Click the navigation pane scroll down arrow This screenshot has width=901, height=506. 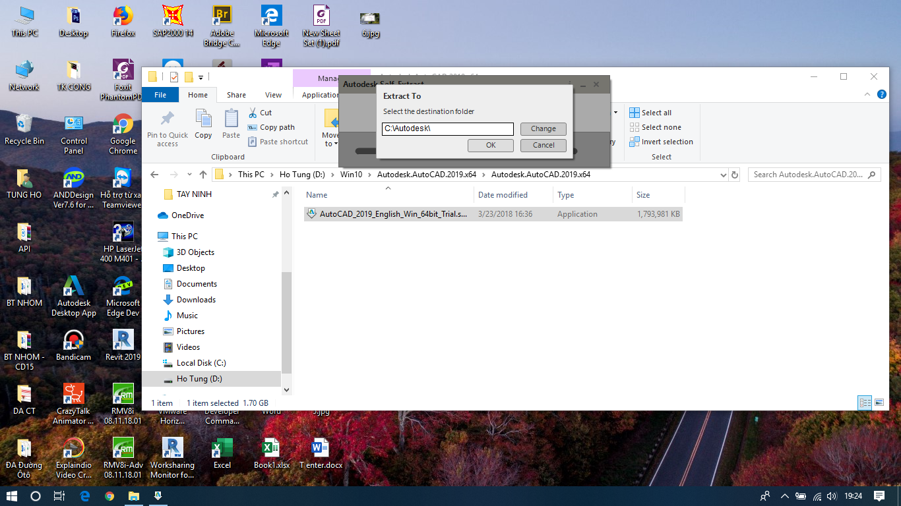coord(286,389)
